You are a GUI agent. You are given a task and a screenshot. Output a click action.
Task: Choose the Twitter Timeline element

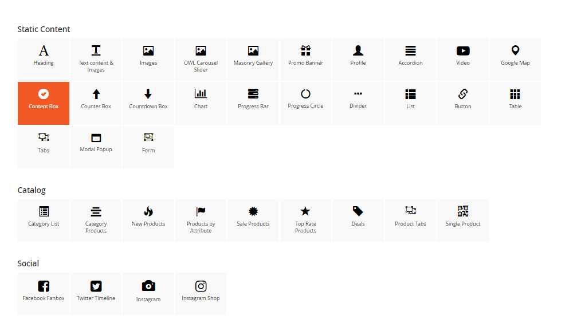(x=96, y=293)
